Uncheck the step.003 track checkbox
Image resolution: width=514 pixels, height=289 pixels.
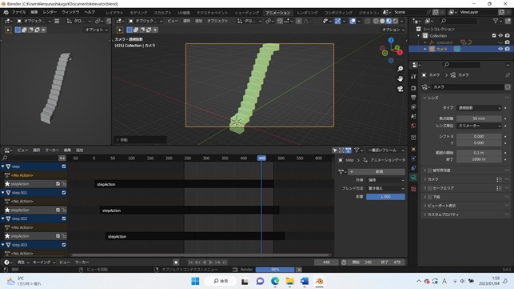(x=64, y=245)
